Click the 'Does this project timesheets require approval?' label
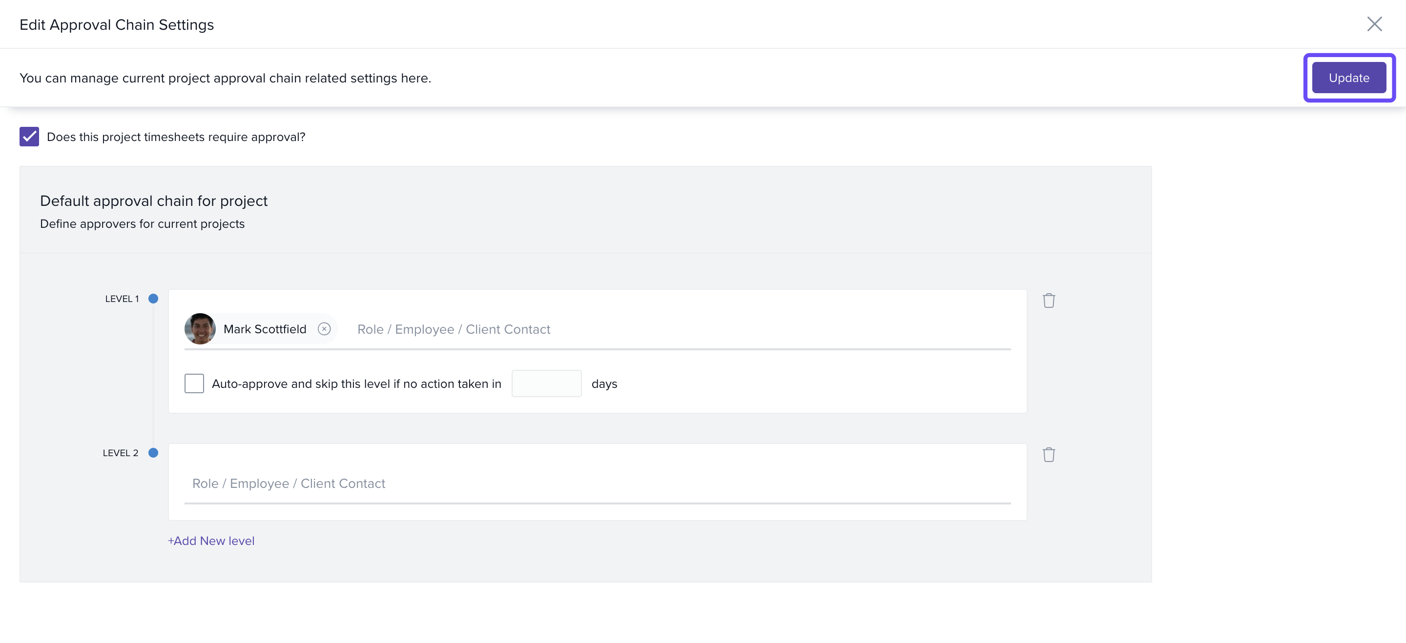 click(x=176, y=137)
